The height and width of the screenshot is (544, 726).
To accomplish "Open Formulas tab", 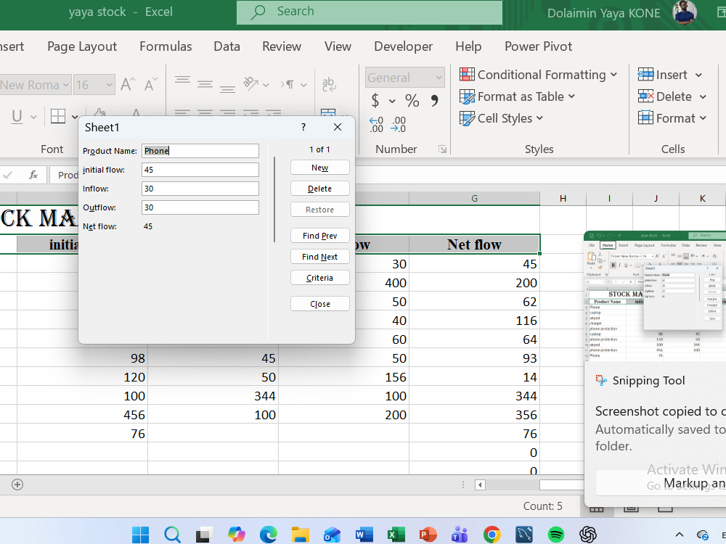I will (x=166, y=46).
